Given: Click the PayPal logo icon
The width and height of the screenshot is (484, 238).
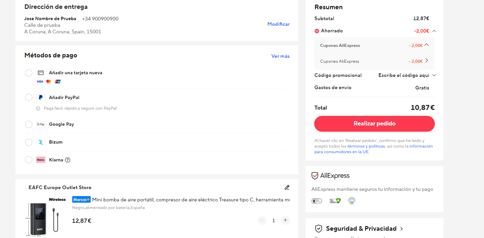Looking at the screenshot, I should click(x=41, y=97).
